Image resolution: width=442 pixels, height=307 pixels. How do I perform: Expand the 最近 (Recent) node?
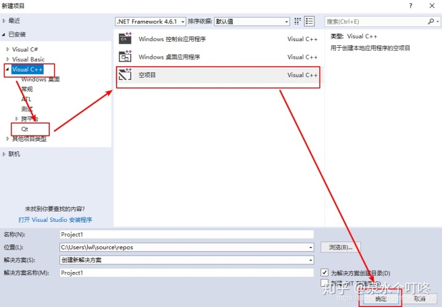click(x=4, y=21)
